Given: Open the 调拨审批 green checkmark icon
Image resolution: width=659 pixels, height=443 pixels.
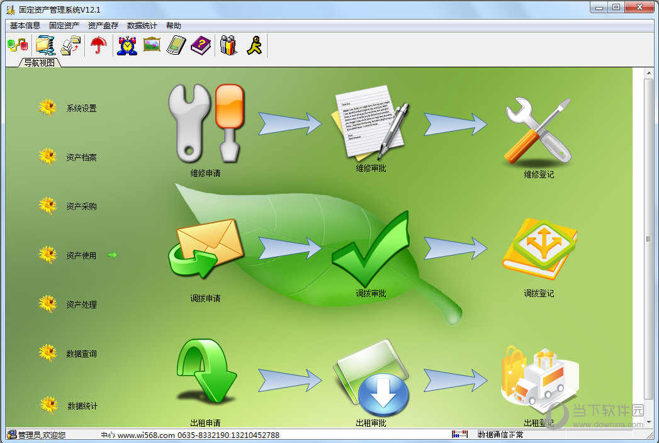Looking at the screenshot, I should click(370, 249).
